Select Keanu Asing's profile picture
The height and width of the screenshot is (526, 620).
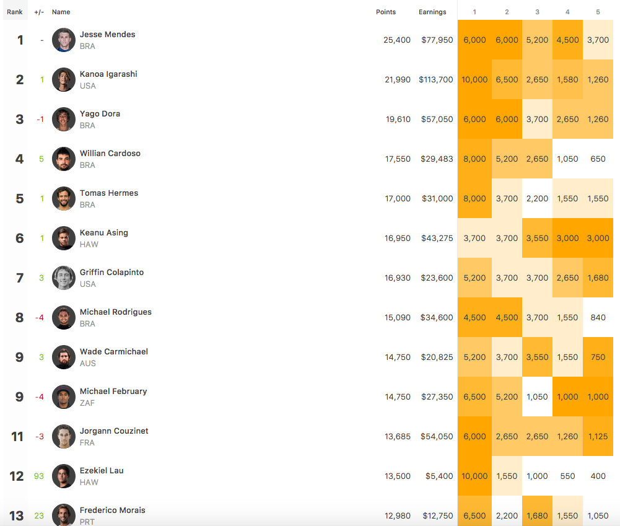tap(64, 239)
